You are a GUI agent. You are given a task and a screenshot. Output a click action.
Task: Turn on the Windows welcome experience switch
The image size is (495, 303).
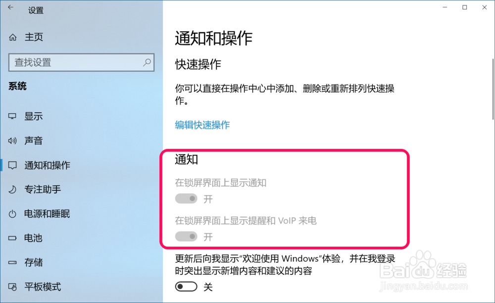186,286
